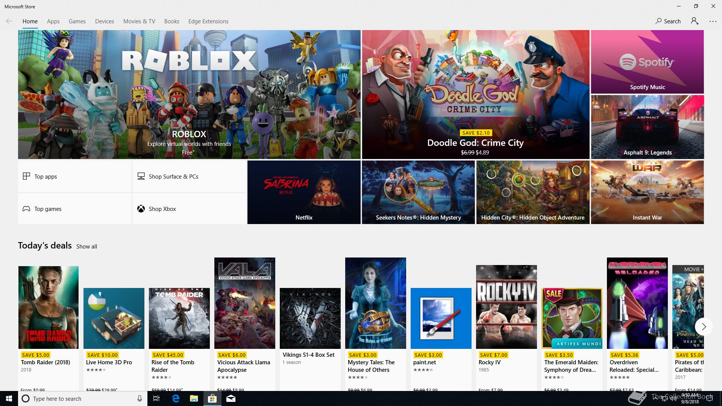The width and height of the screenshot is (722, 406).
Task: Activate the taskbar microphone icon
Action: coord(140,398)
